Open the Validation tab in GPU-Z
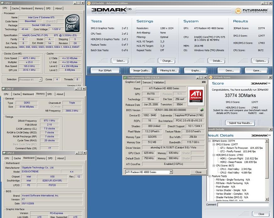 [159, 82]
